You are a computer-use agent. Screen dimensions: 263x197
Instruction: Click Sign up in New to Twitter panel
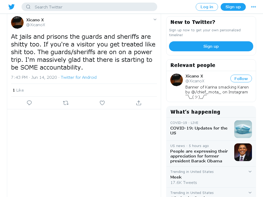[211, 46]
